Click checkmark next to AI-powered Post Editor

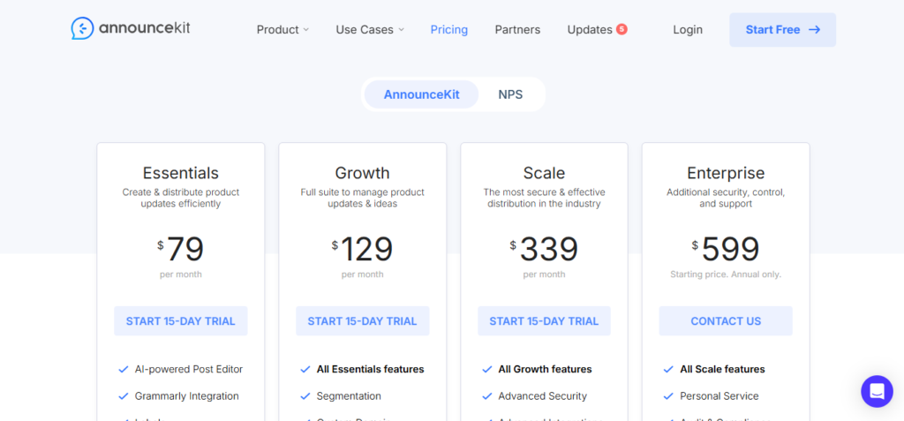pyautogui.click(x=123, y=369)
